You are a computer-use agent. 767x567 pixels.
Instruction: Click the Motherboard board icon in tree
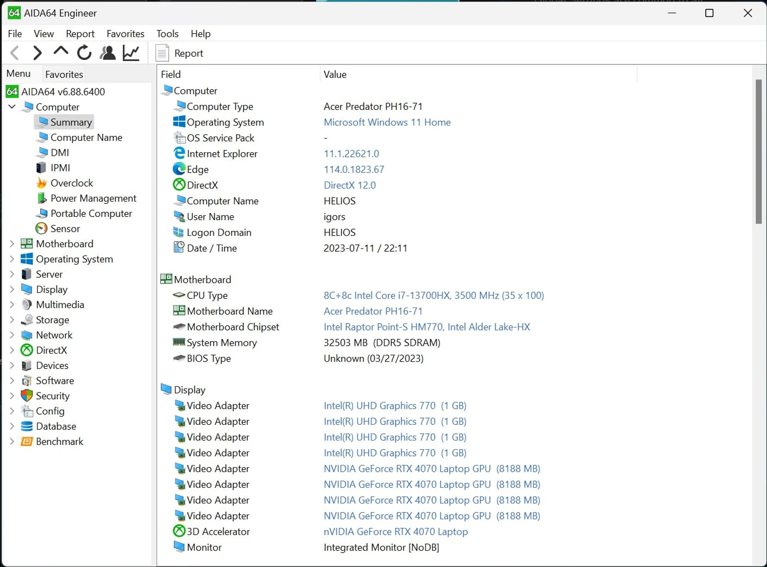click(x=27, y=244)
